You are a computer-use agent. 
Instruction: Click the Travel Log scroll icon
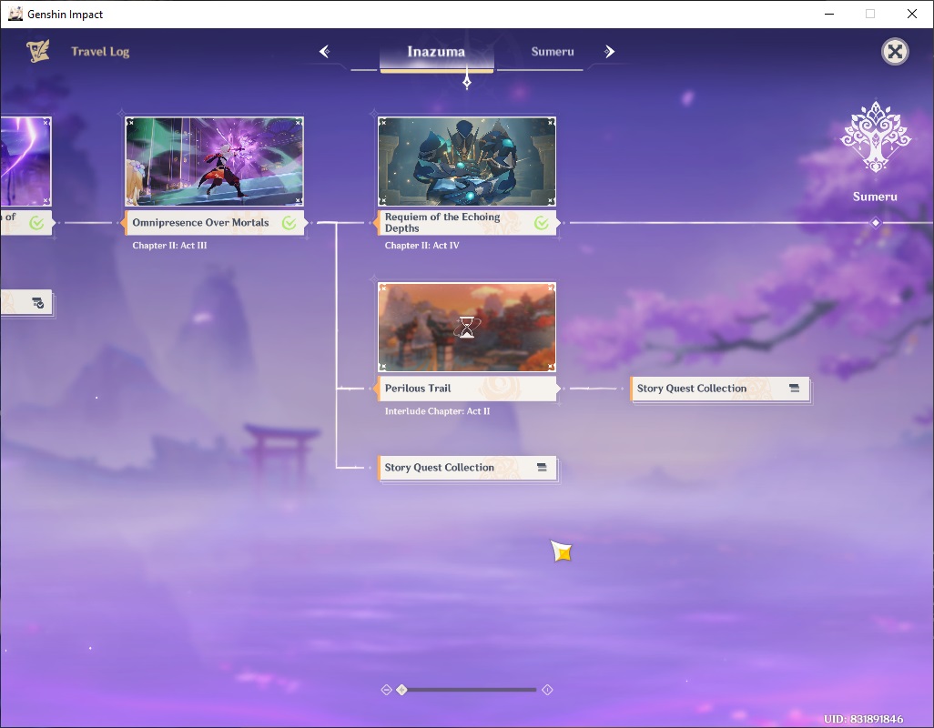tap(38, 52)
